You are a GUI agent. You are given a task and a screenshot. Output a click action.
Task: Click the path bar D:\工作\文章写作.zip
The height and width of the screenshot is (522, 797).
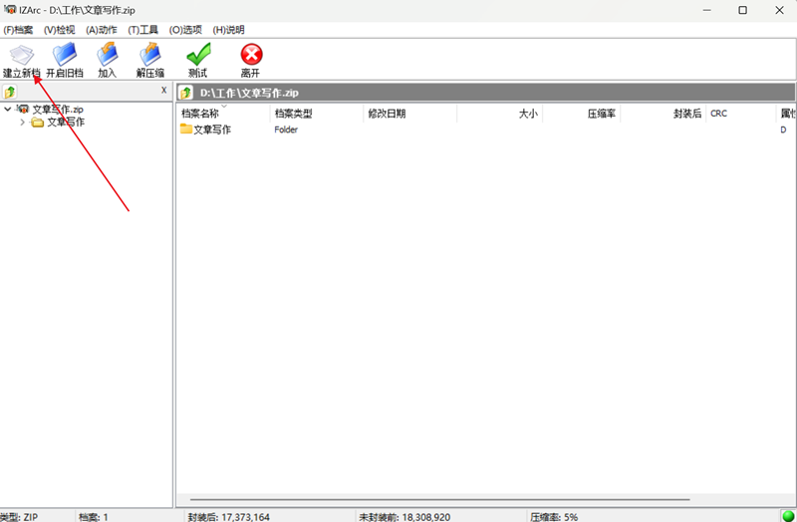point(485,93)
